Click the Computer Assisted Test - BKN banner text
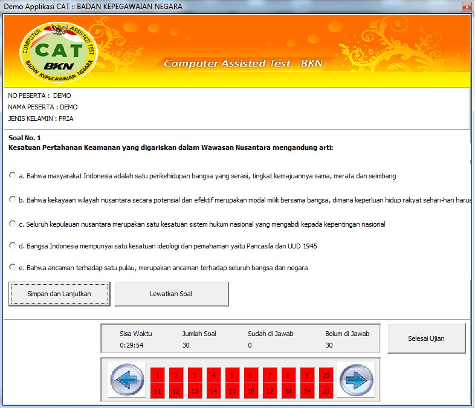 point(243,63)
